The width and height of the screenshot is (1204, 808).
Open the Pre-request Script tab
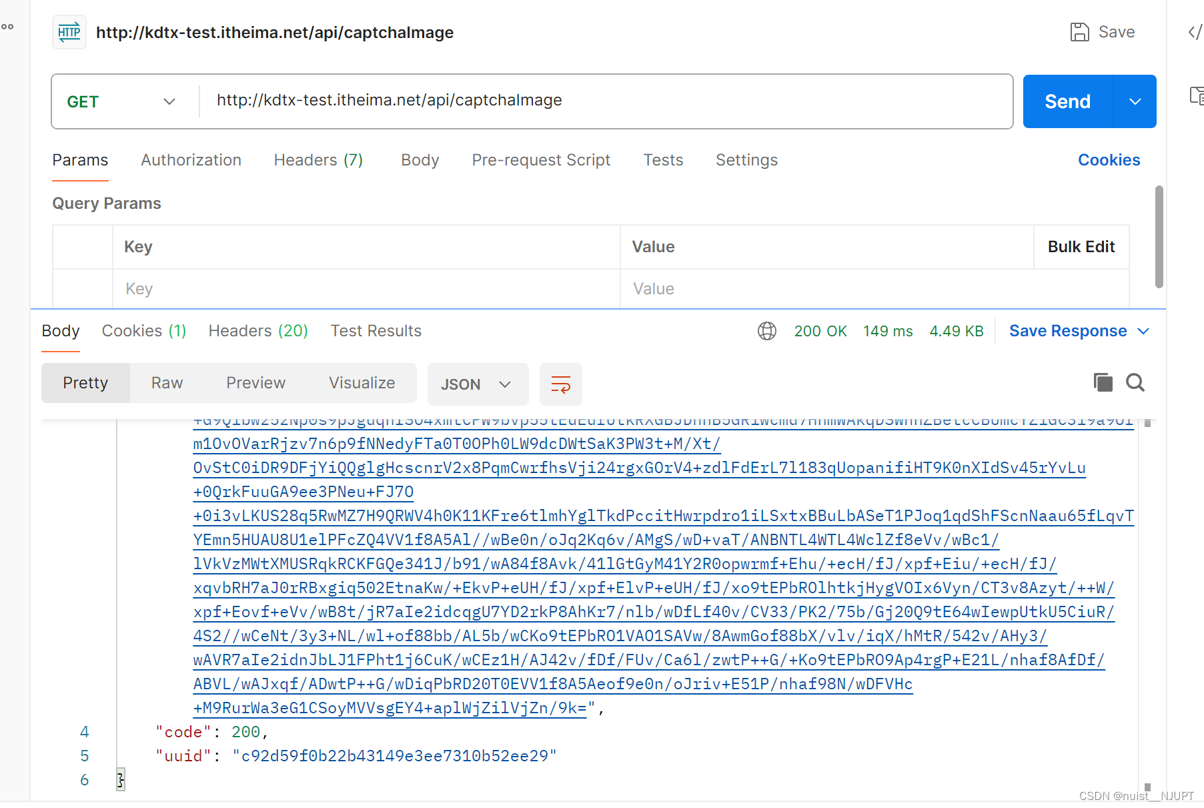pyautogui.click(x=540, y=160)
